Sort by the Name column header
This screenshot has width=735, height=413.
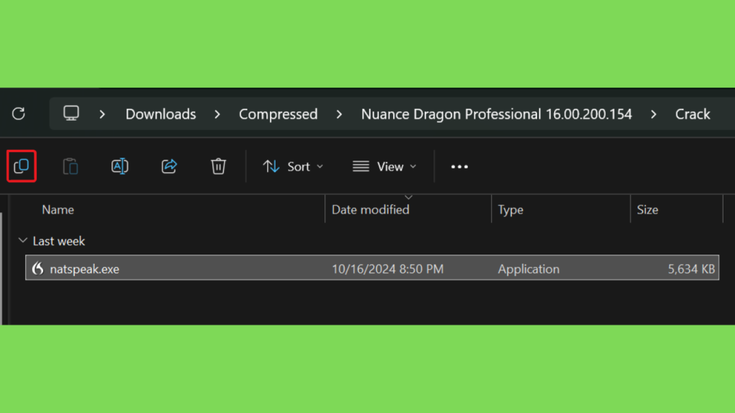[x=58, y=210]
